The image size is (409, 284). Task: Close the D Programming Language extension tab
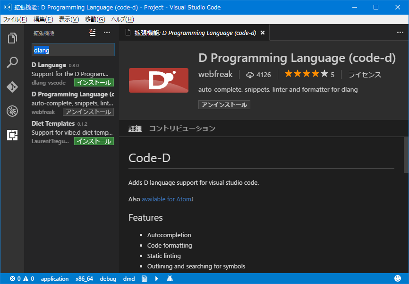click(x=263, y=33)
